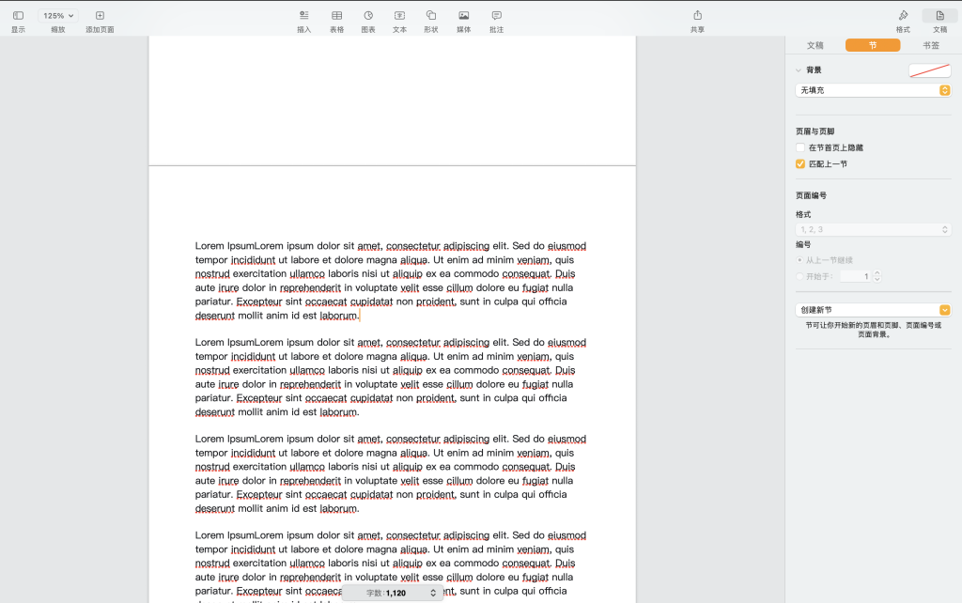Select 从上一节继续 radio button

tap(799, 260)
